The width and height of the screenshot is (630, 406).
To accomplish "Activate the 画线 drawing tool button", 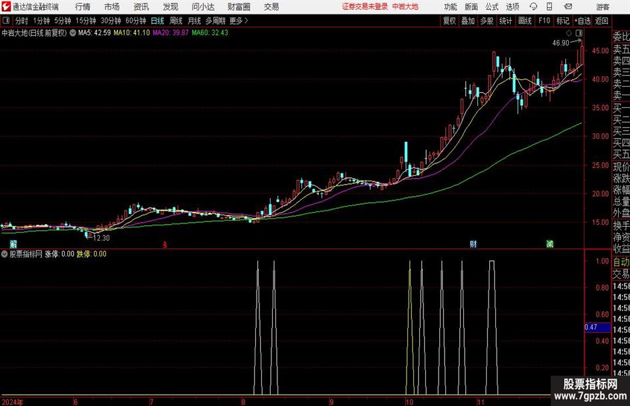I will 525,21.
